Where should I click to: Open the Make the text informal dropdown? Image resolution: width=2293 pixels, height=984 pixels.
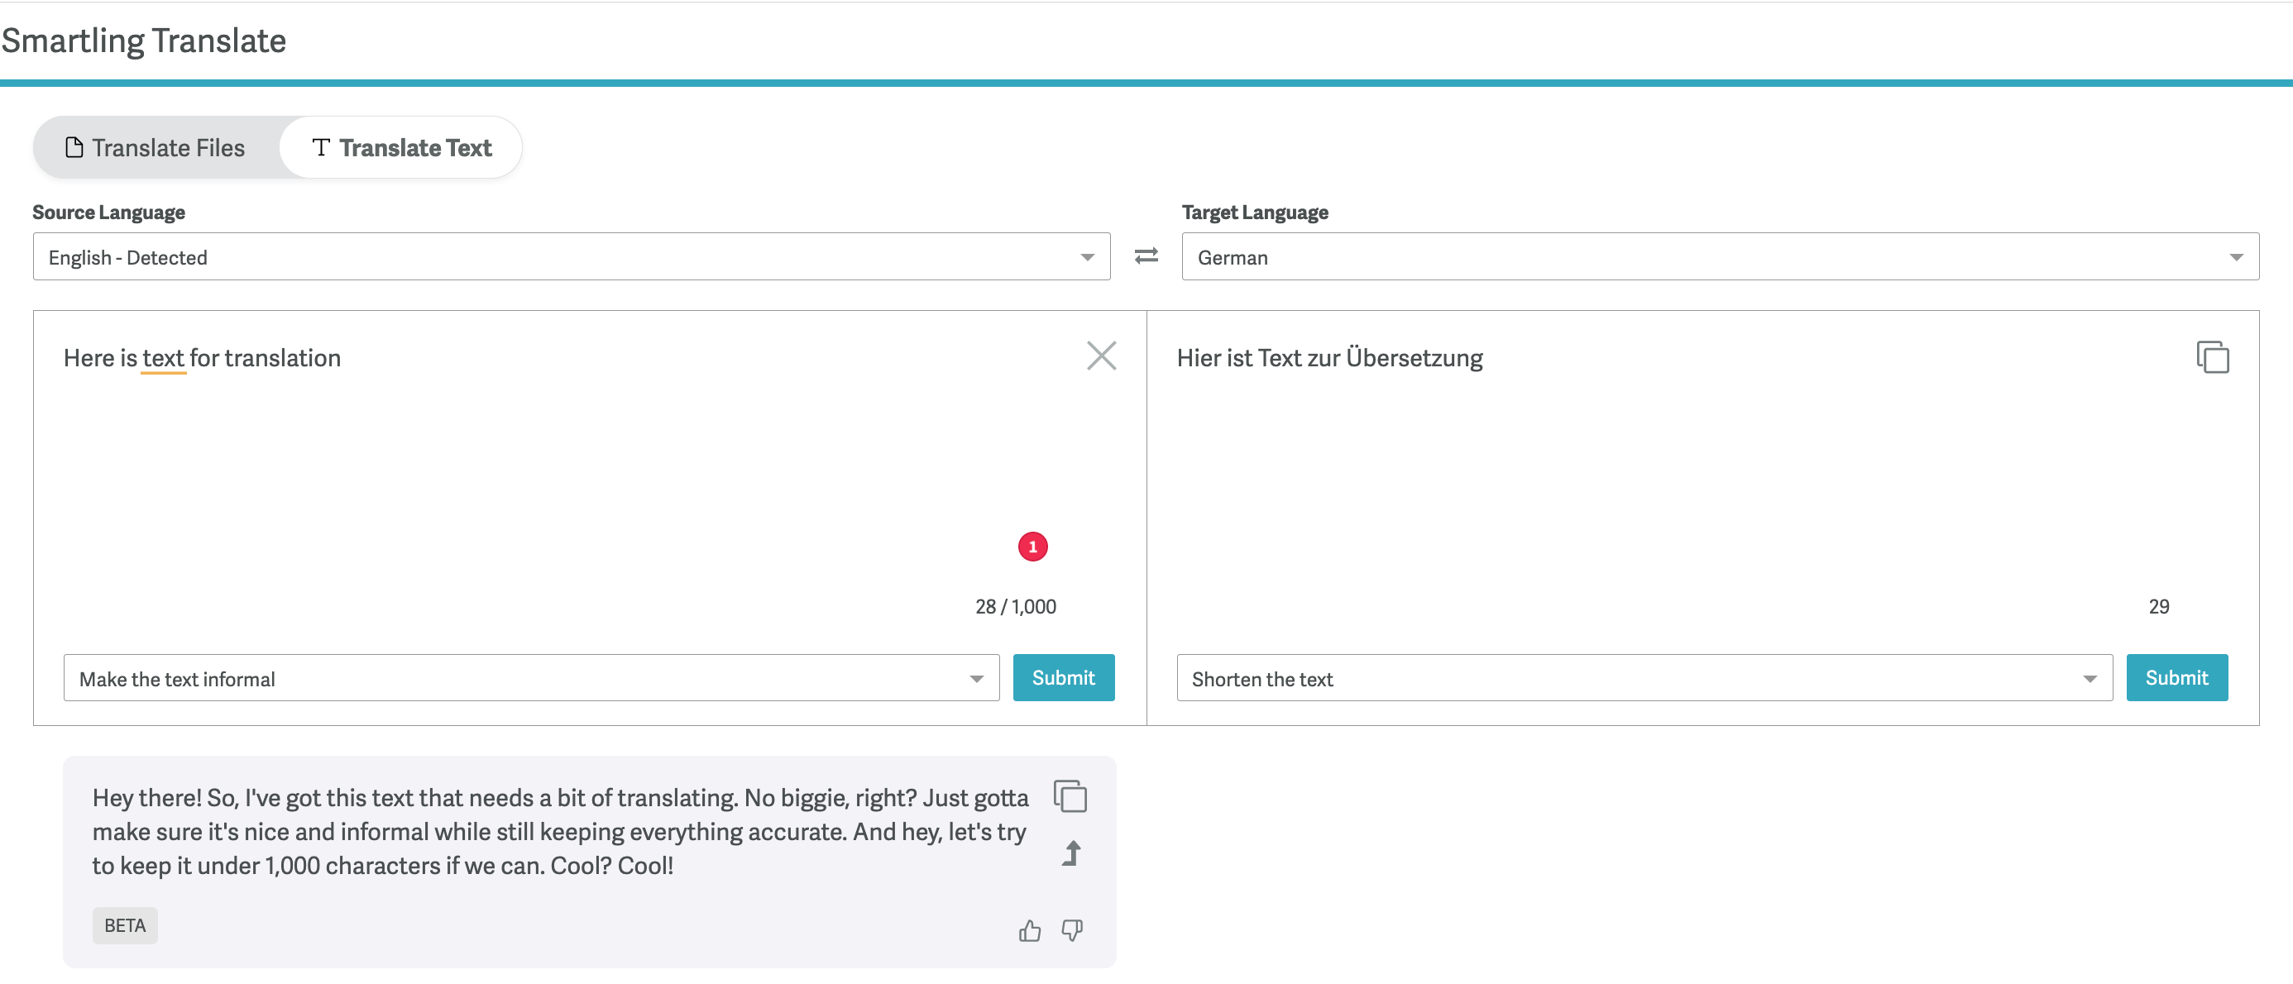[x=531, y=679]
